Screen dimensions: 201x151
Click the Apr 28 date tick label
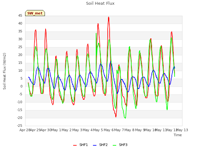click(25, 130)
